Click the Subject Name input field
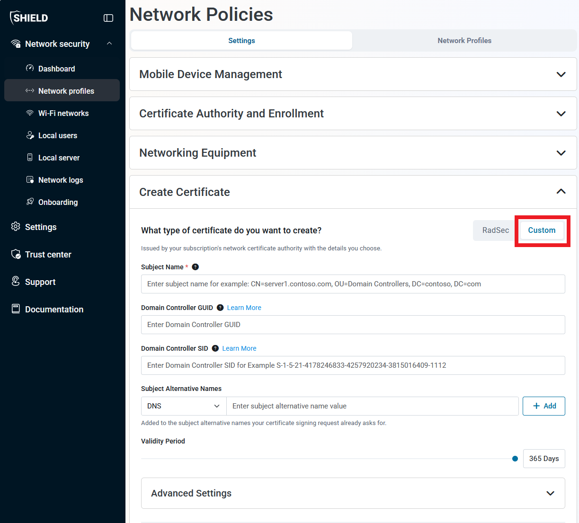Image resolution: width=579 pixels, height=523 pixels. pyautogui.click(x=353, y=284)
